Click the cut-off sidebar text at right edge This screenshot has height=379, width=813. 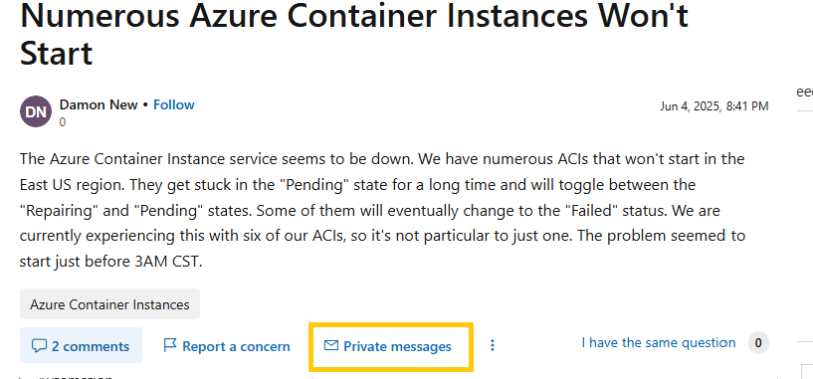coord(805,93)
